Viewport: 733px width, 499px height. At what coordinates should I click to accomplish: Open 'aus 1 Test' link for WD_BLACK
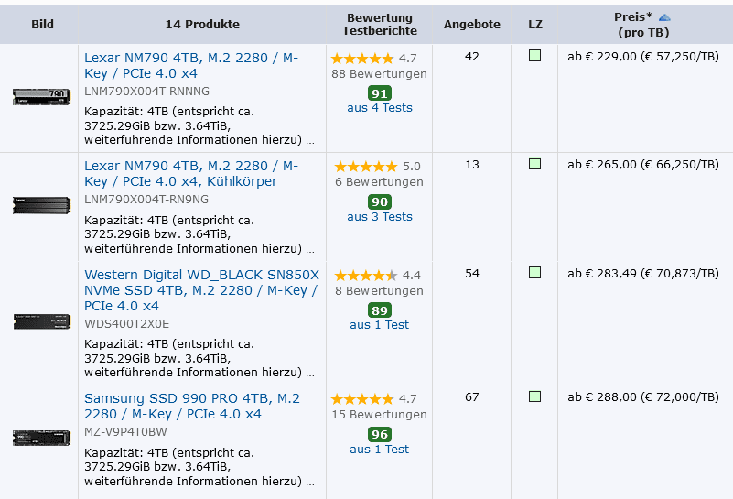[379, 324]
